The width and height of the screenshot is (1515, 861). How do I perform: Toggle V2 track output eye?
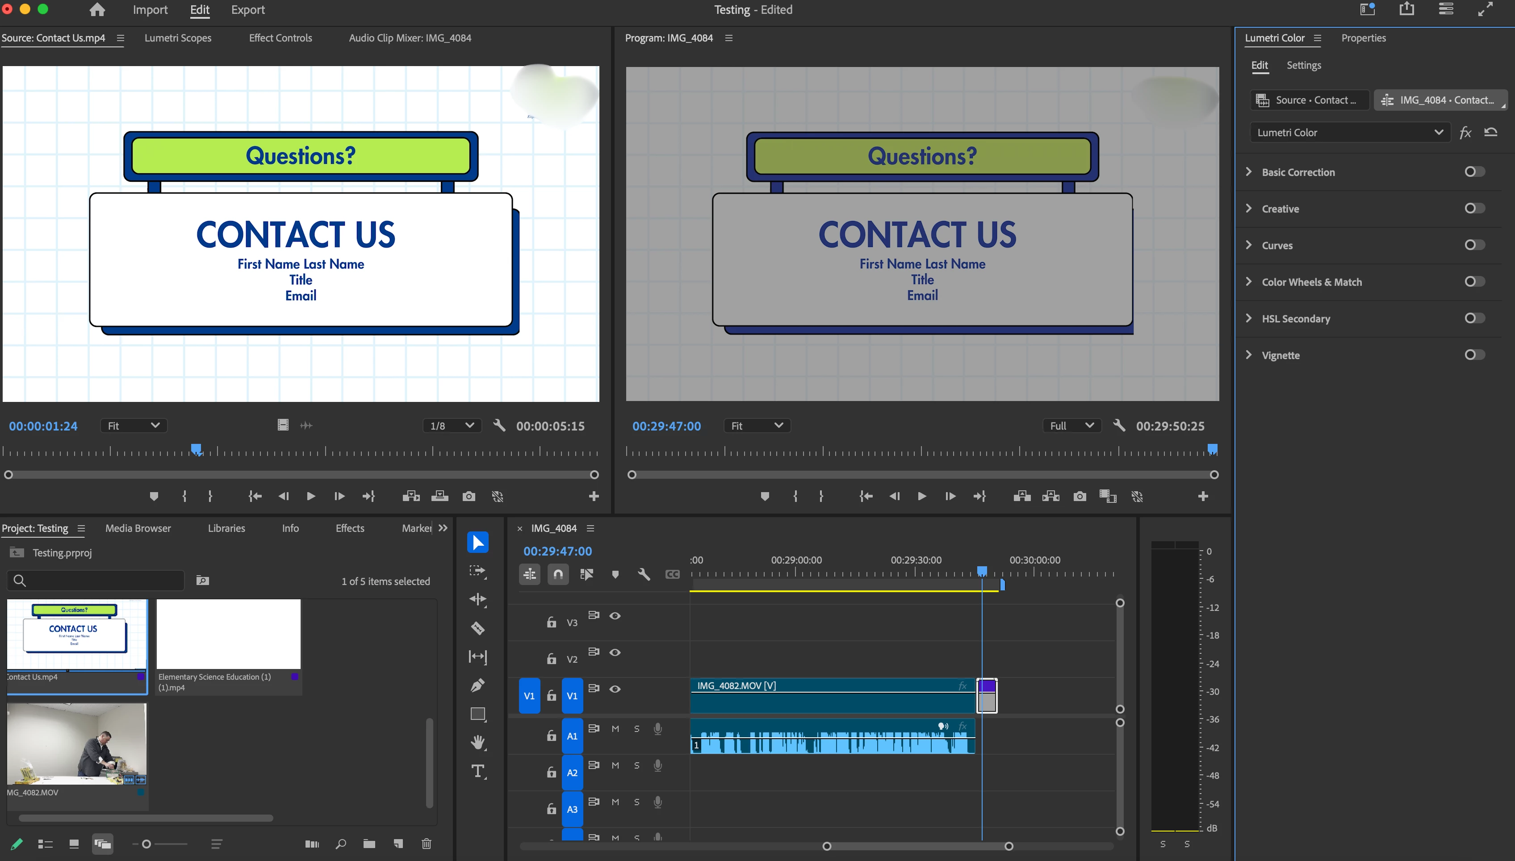coord(615,652)
